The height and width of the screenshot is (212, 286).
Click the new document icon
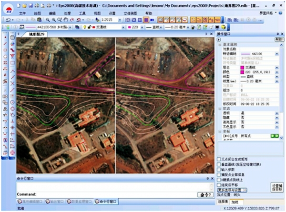[19, 6]
